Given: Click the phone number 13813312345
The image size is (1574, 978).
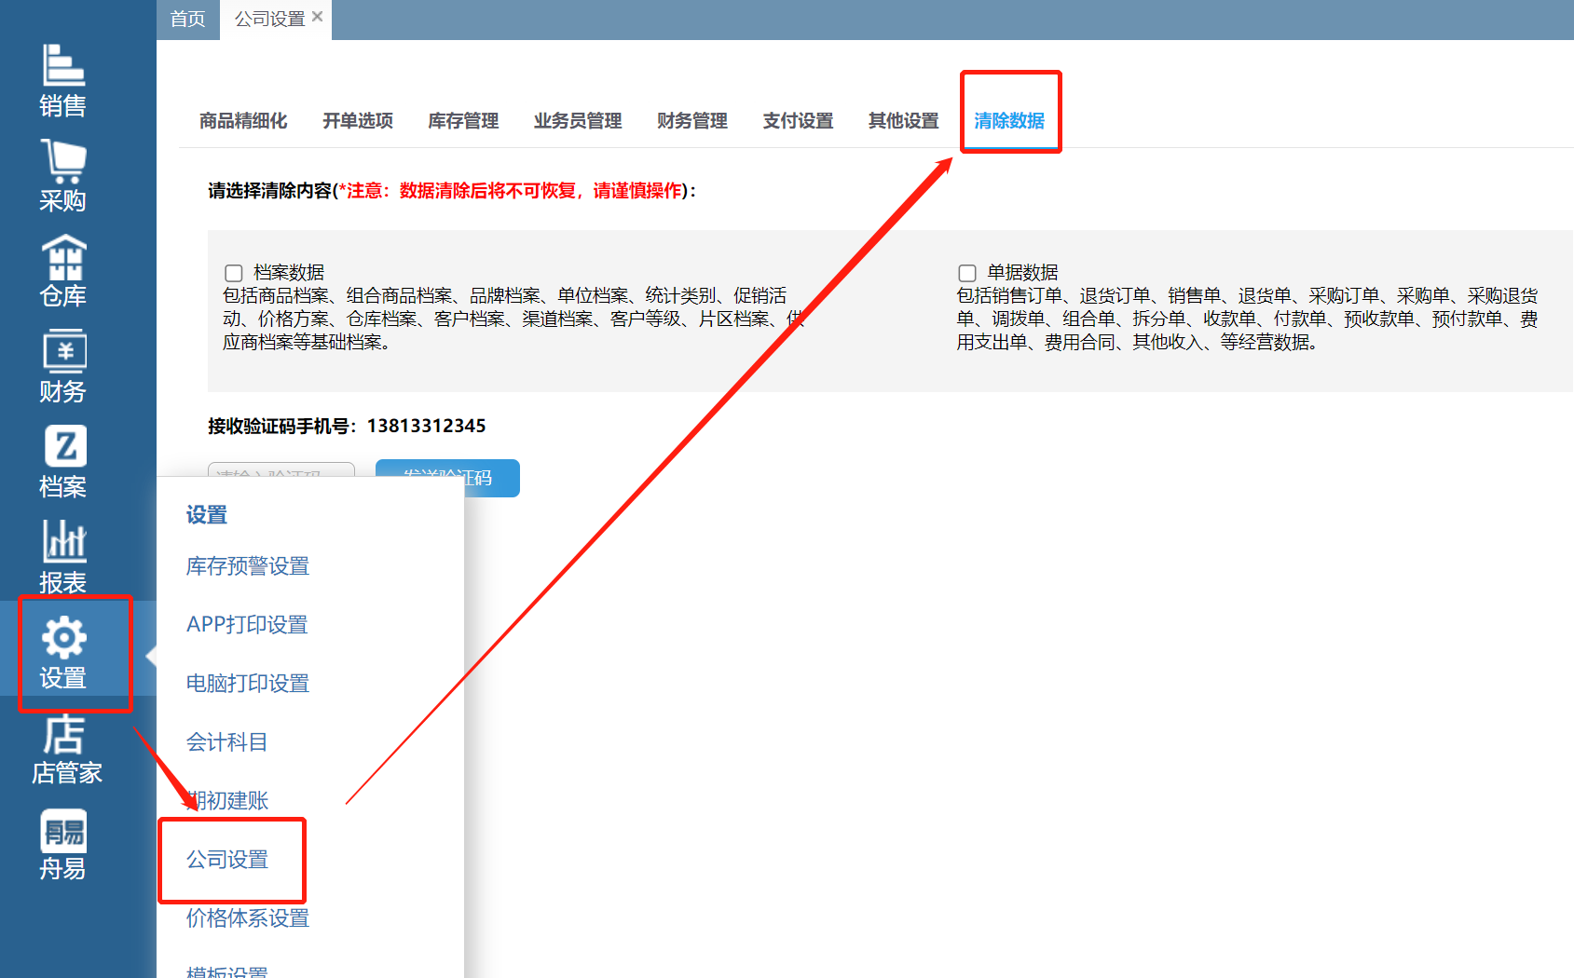Looking at the screenshot, I should [x=426, y=426].
